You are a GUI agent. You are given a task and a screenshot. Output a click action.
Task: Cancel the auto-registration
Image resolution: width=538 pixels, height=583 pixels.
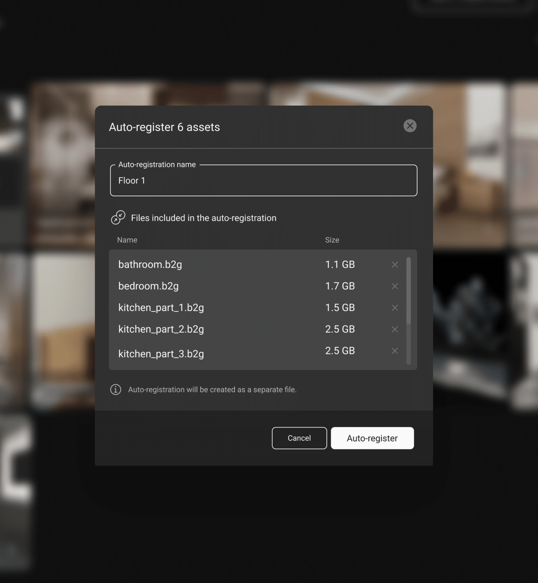[299, 438]
